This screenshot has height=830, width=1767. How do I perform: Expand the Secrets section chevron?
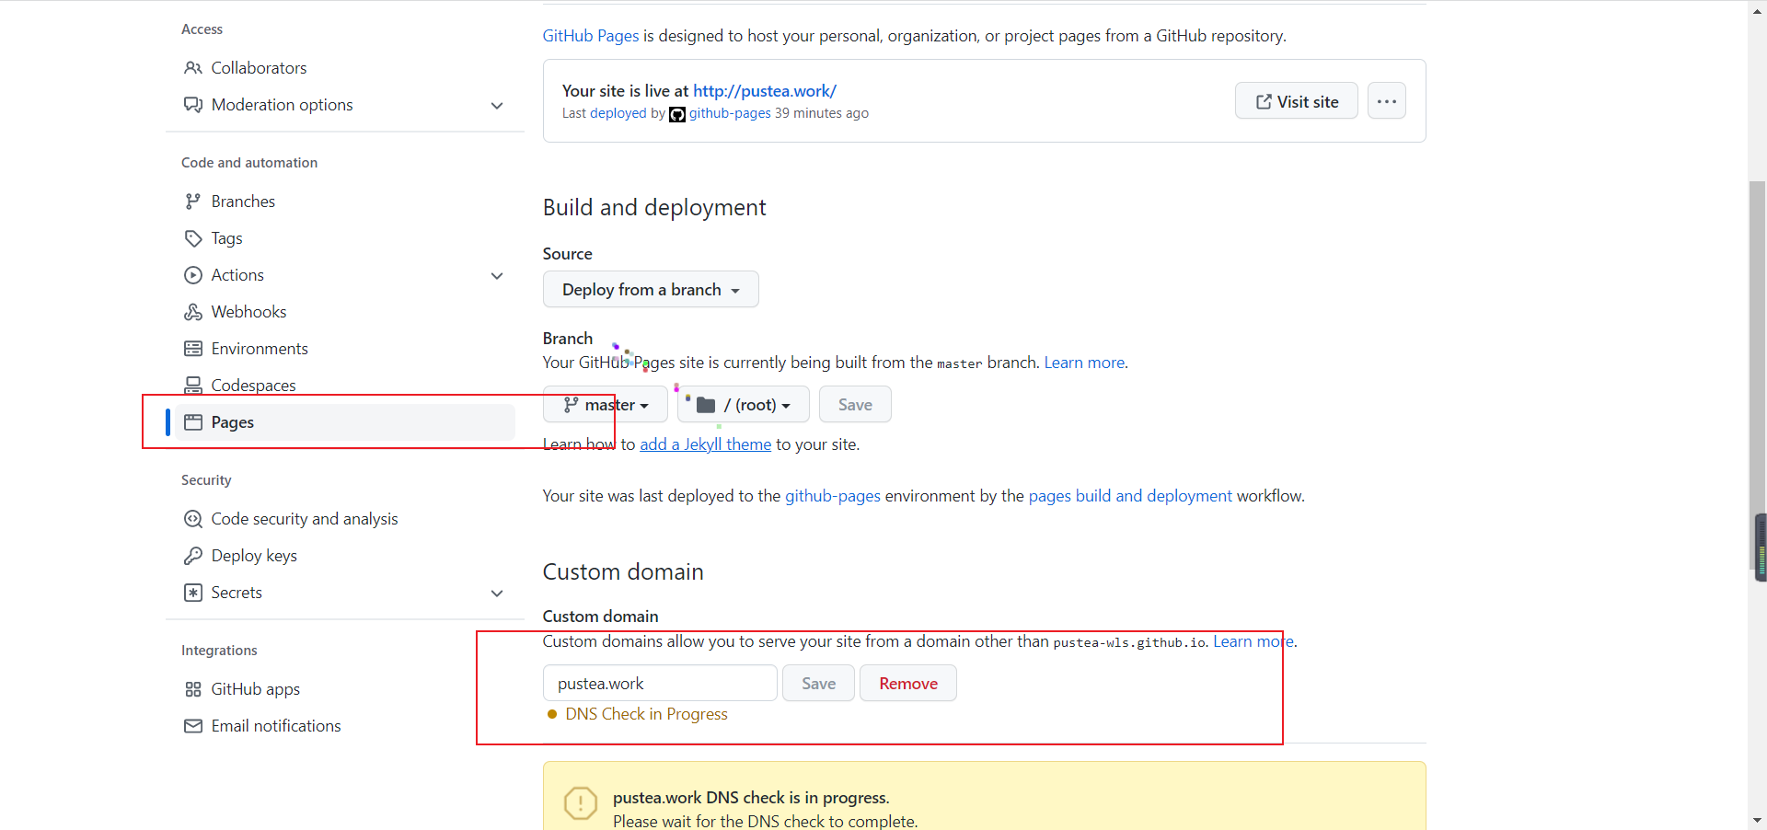[x=497, y=594]
